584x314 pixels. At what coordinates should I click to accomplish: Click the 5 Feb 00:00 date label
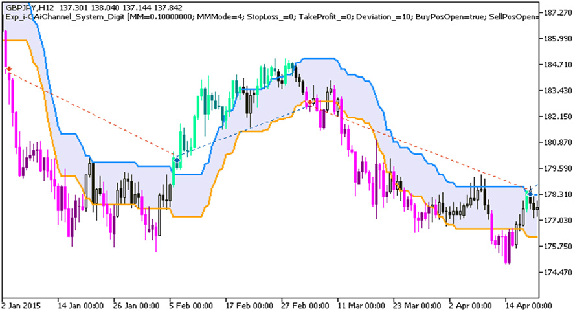click(x=192, y=306)
